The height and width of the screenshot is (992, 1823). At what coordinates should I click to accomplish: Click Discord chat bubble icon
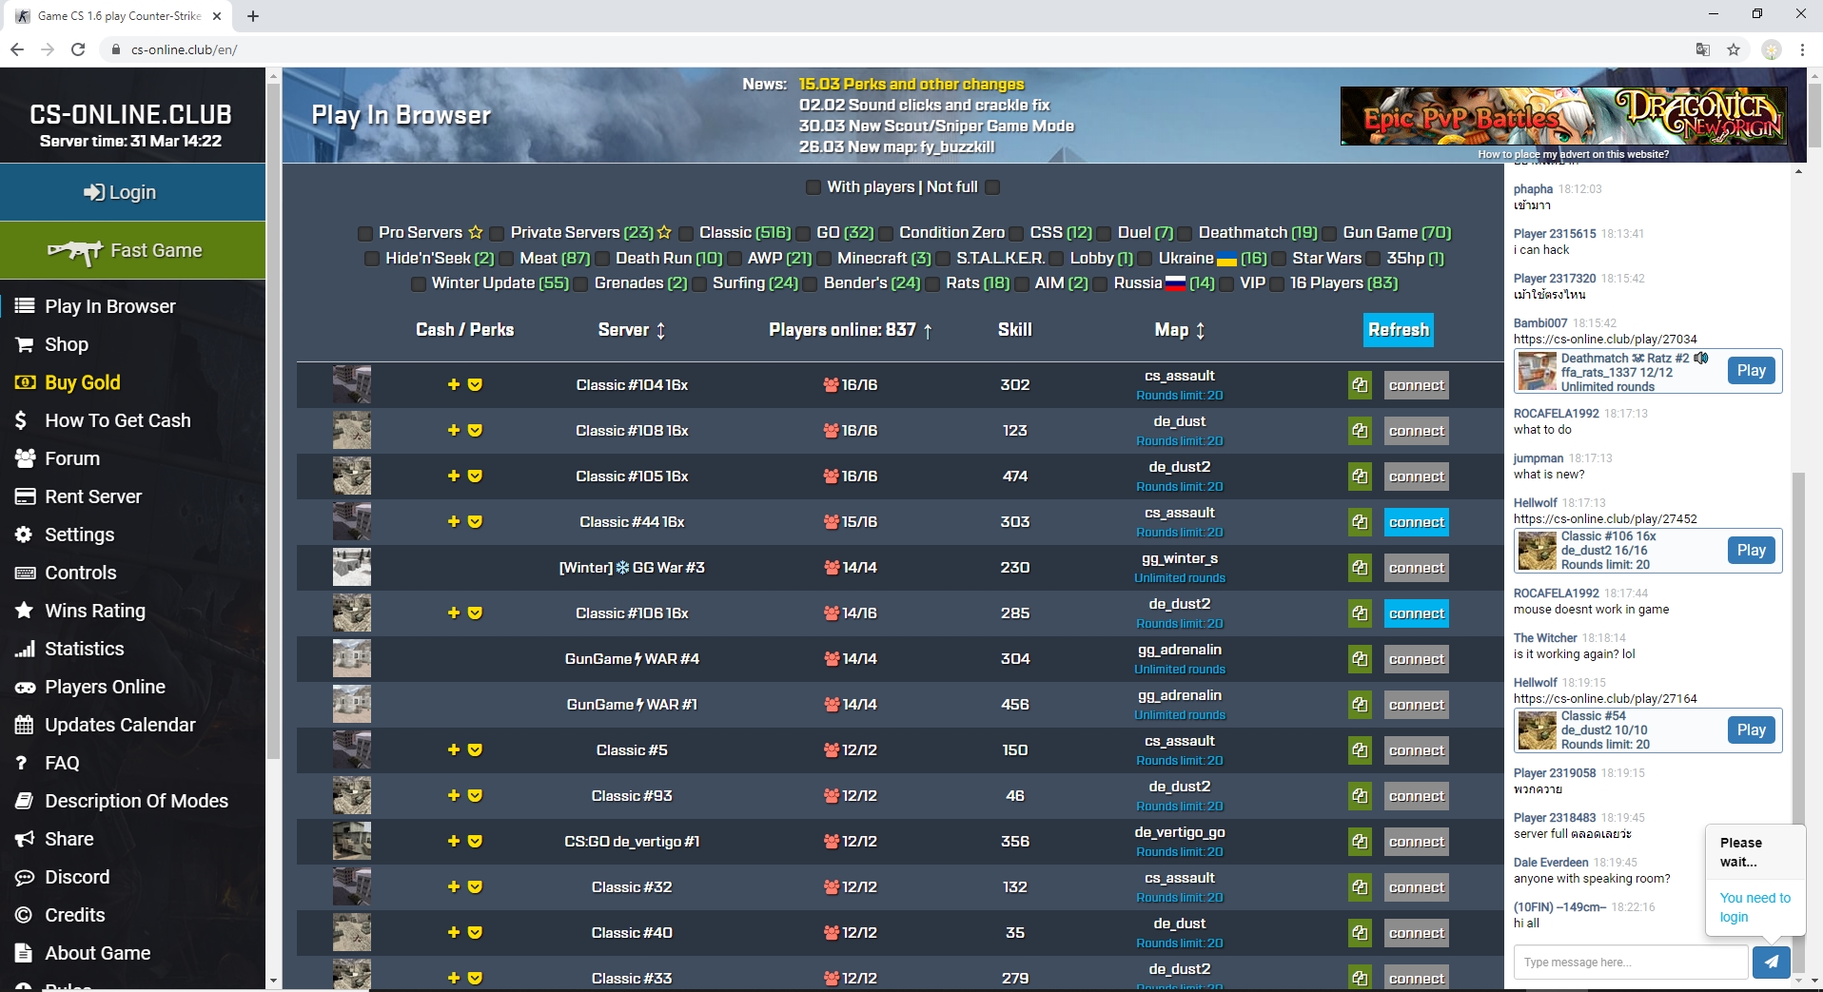pyautogui.click(x=25, y=877)
